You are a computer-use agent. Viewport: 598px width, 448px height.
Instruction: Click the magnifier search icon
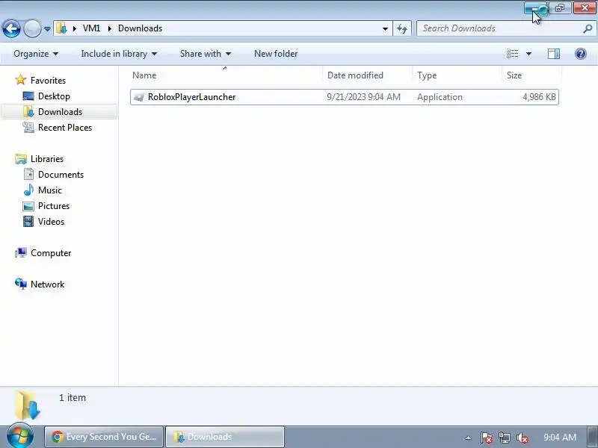[588, 28]
